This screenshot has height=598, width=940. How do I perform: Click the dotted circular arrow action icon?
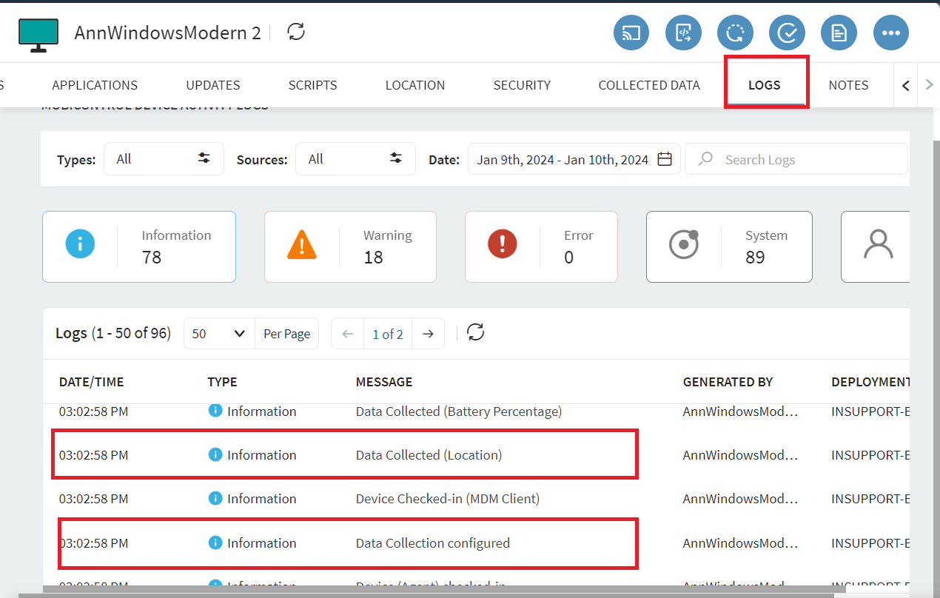(735, 33)
